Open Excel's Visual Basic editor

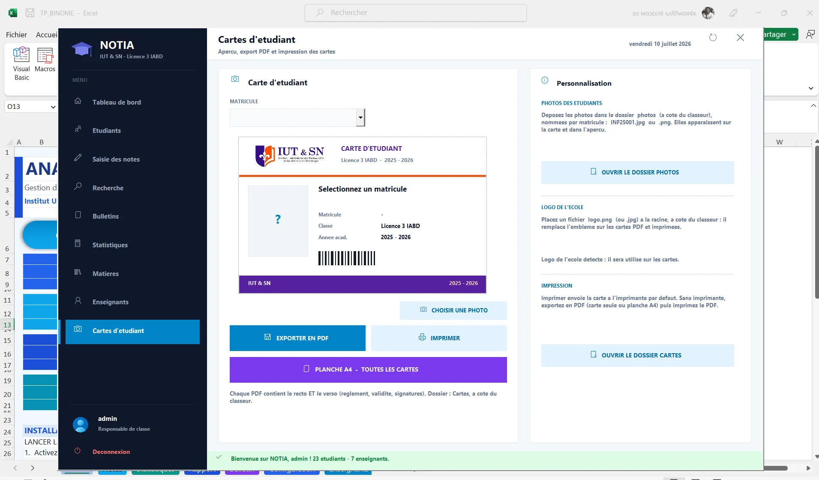21,64
